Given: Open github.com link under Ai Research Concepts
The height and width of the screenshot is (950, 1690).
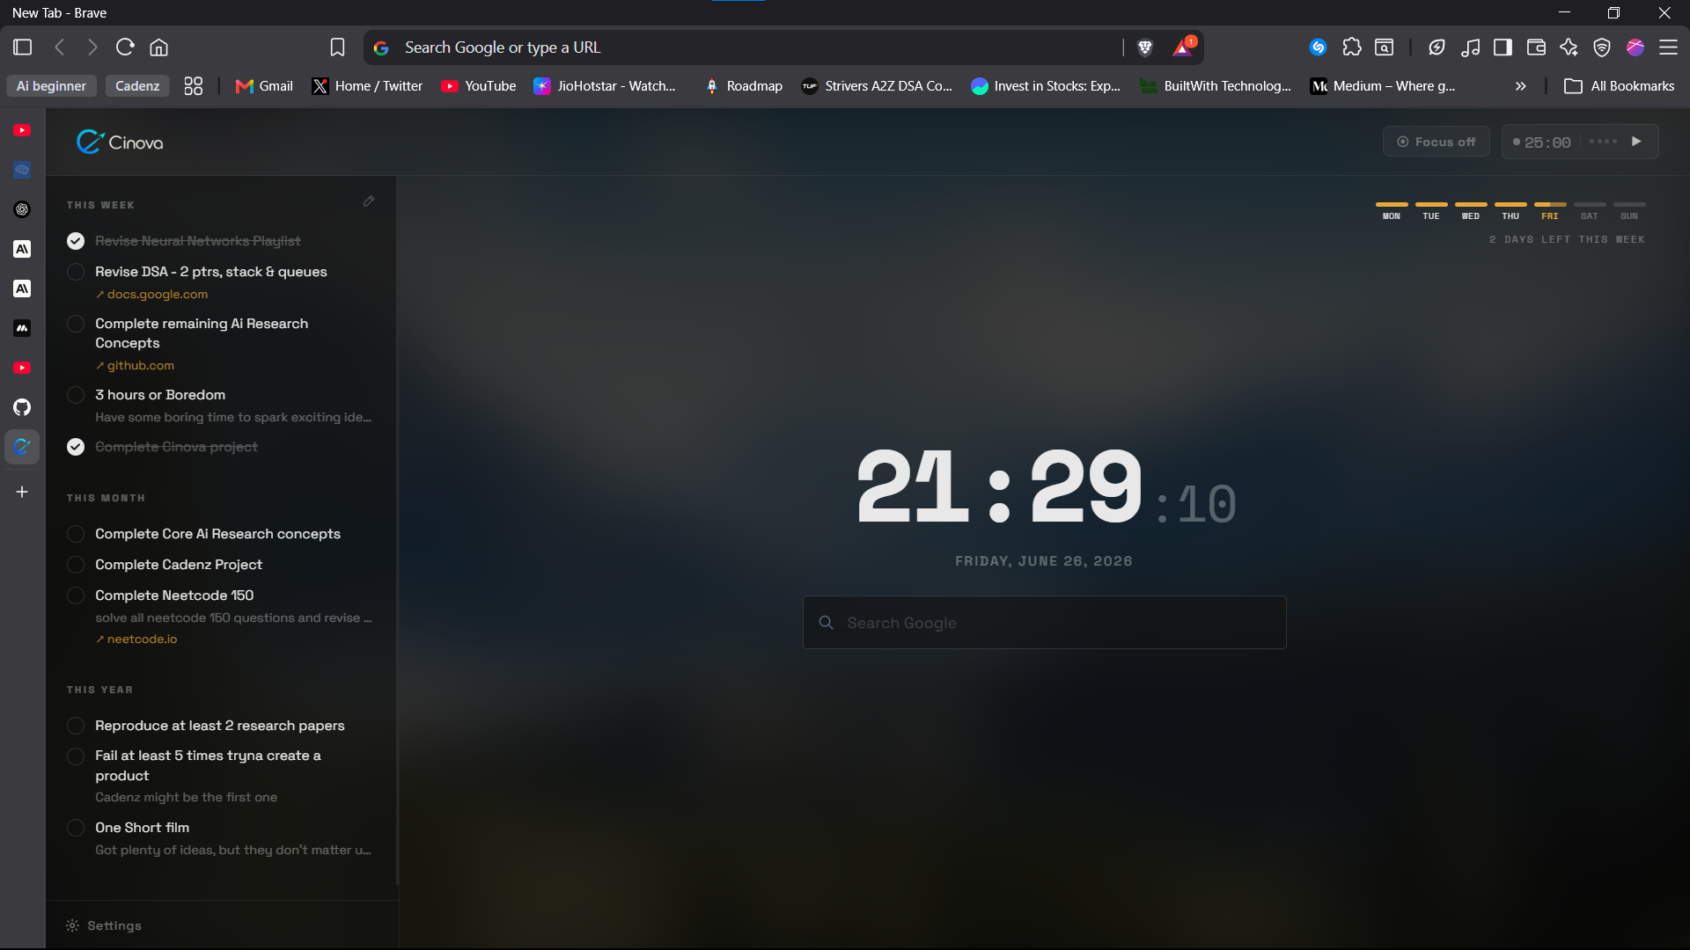Looking at the screenshot, I should [x=135, y=366].
